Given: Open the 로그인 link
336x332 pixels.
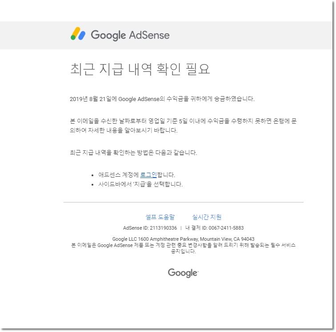Looking at the screenshot, I should 148,175.
